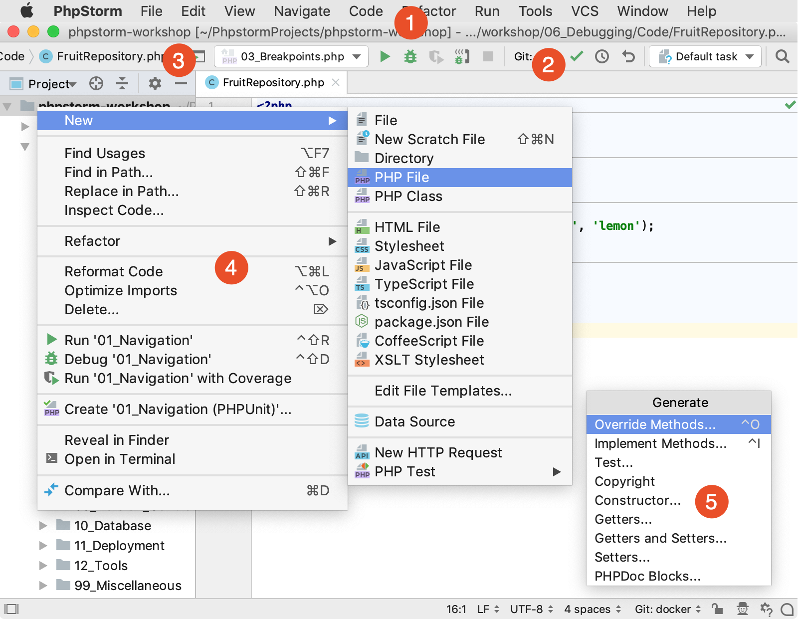Screen dimensions: 798x619
Task: Click Start Listening for PHP Debug Connections
Action: (462, 56)
